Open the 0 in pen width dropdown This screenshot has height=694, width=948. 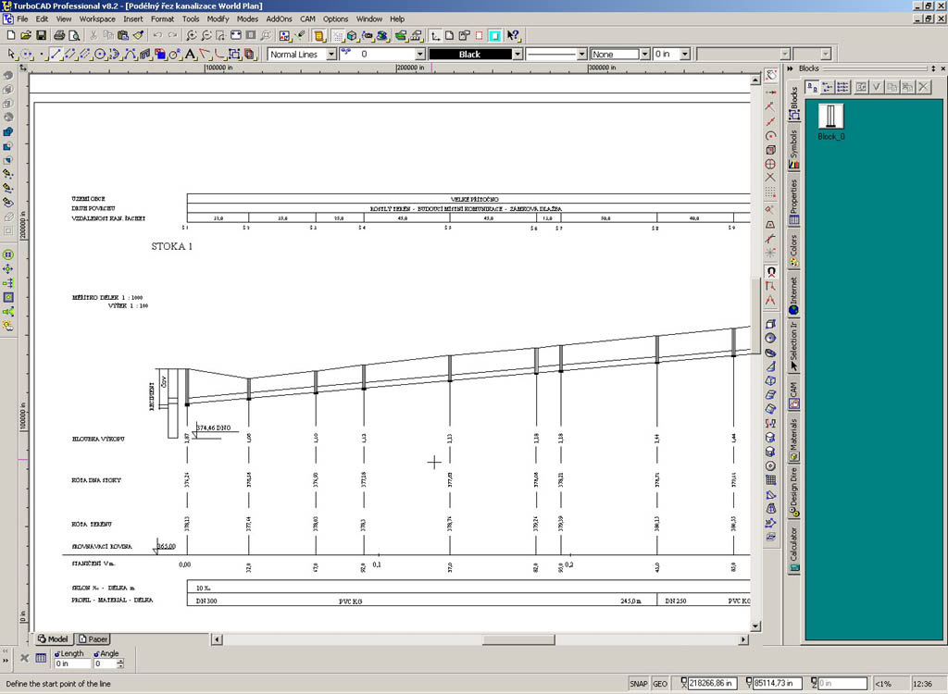(x=685, y=55)
